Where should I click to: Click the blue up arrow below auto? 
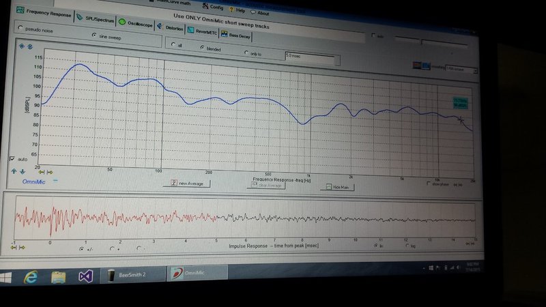14,171
